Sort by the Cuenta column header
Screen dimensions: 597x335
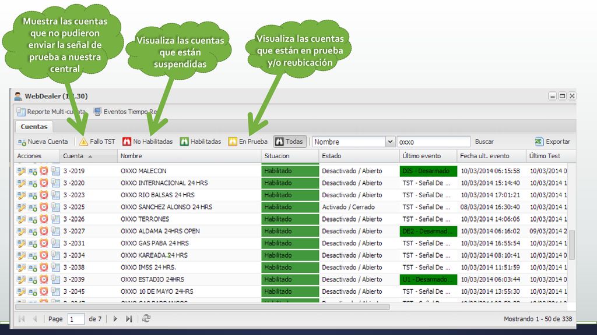click(x=89, y=156)
